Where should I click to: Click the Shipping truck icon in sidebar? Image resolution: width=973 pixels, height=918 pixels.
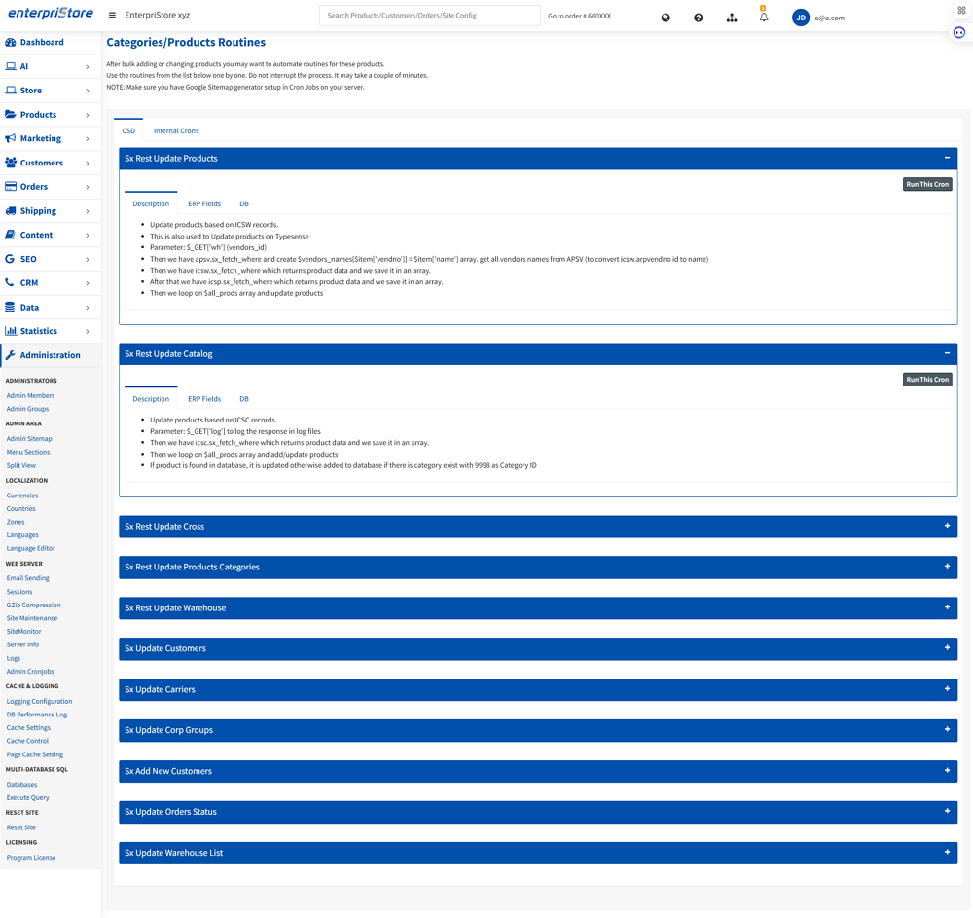click(x=11, y=211)
